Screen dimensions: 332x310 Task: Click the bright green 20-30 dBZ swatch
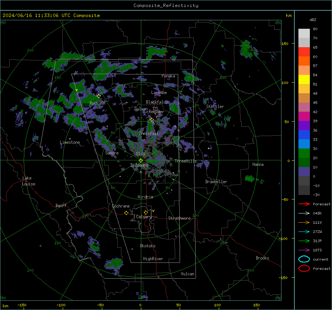[304, 153]
